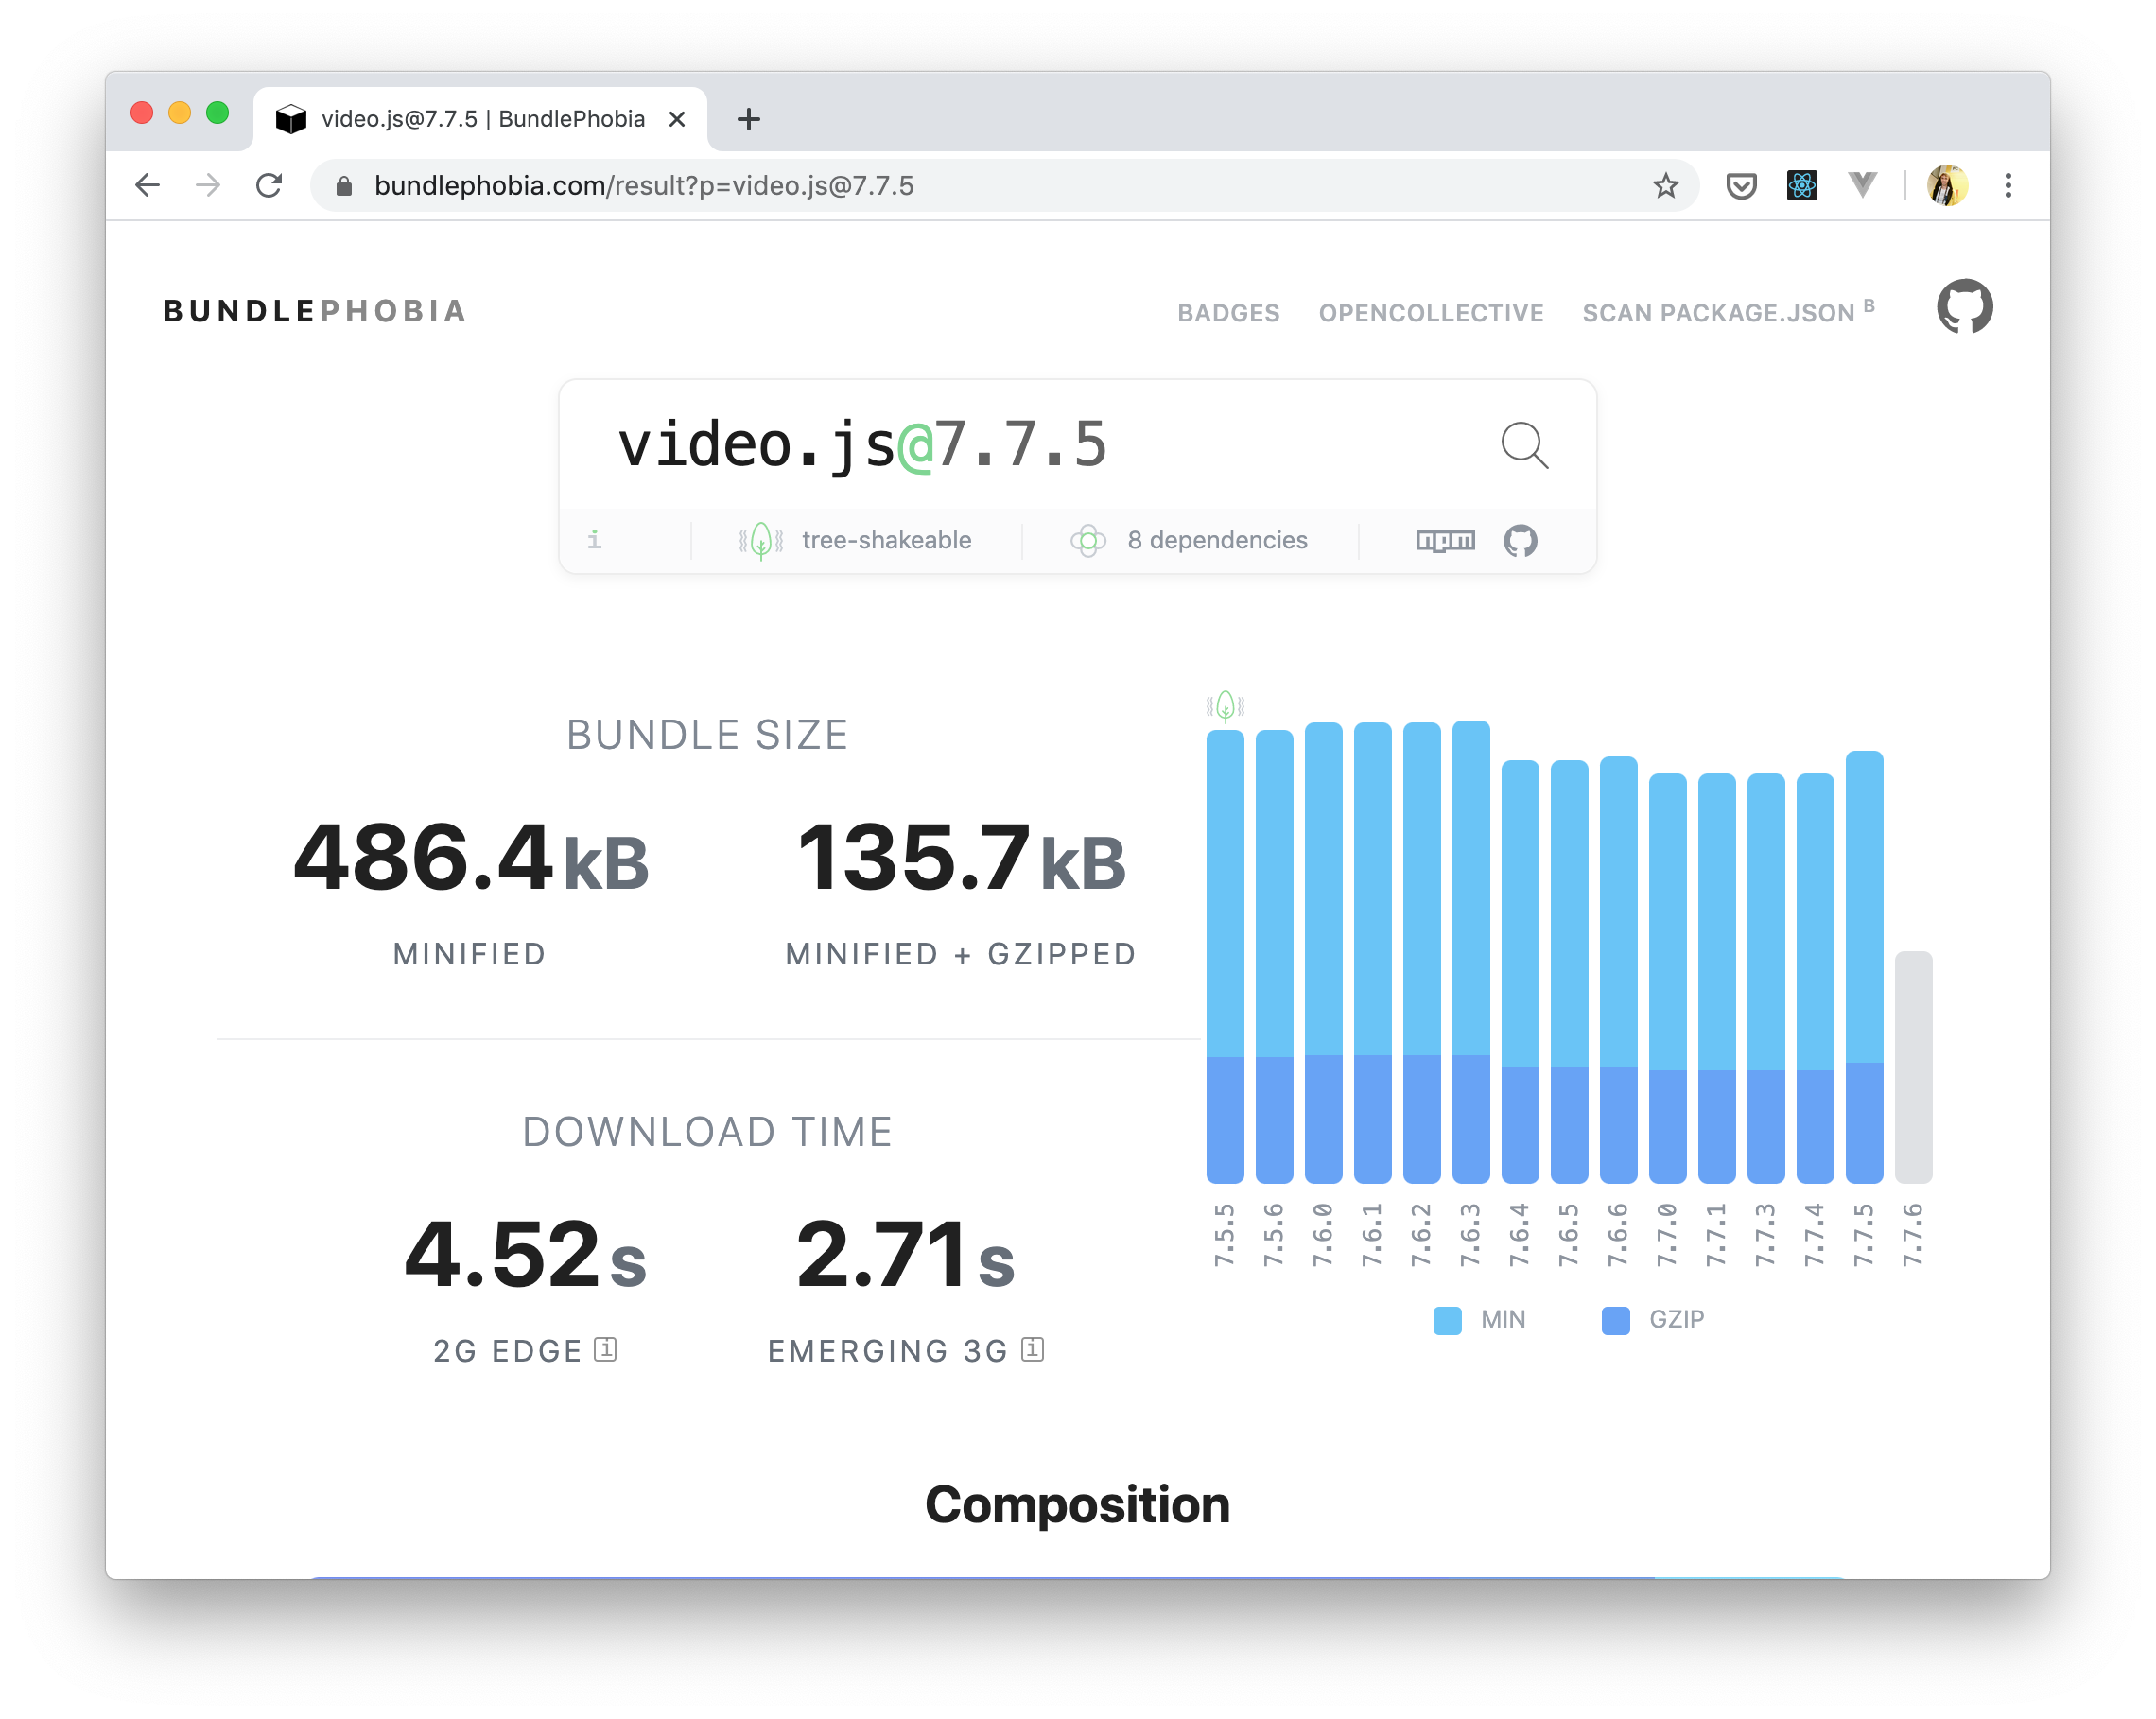Open React Developer Tools extension
Image resolution: width=2156 pixels, height=1719 pixels.
coord(1801,185)
